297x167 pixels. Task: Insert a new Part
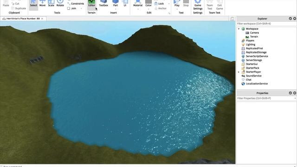coord(116,3)
